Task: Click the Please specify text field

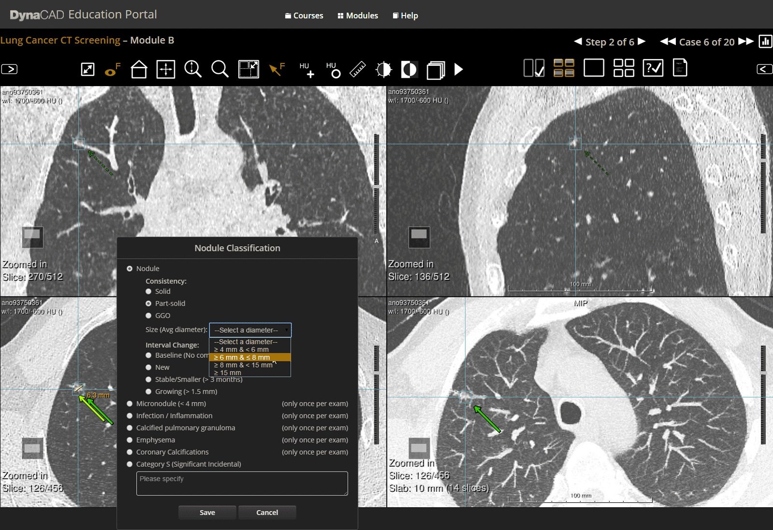Action: [242, 484]
